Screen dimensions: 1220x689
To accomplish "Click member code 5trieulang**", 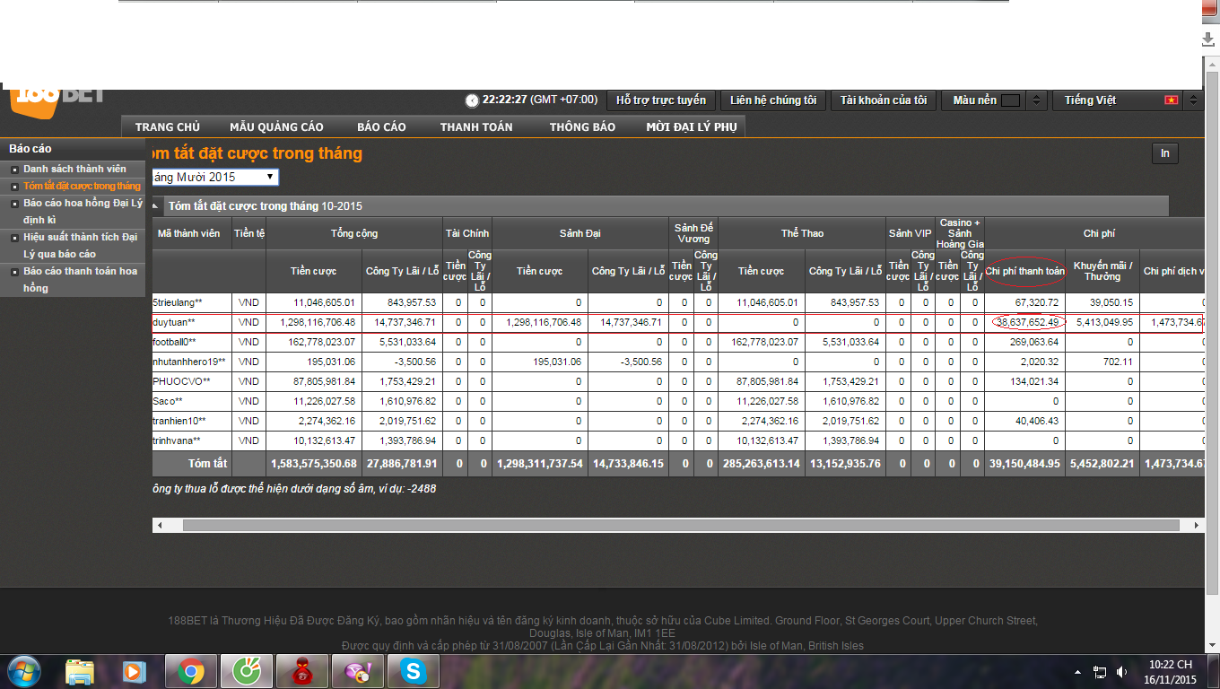I will coord(178,303).
